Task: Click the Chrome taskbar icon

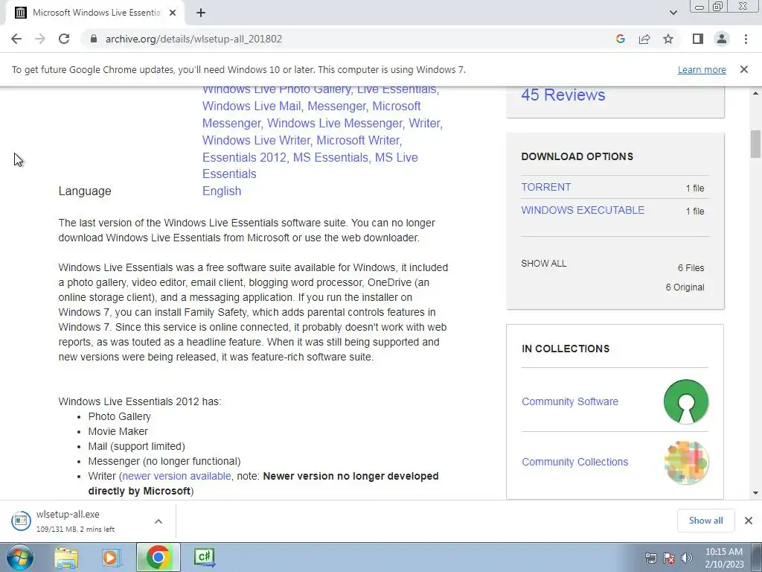Action: [x=158, y=557]
